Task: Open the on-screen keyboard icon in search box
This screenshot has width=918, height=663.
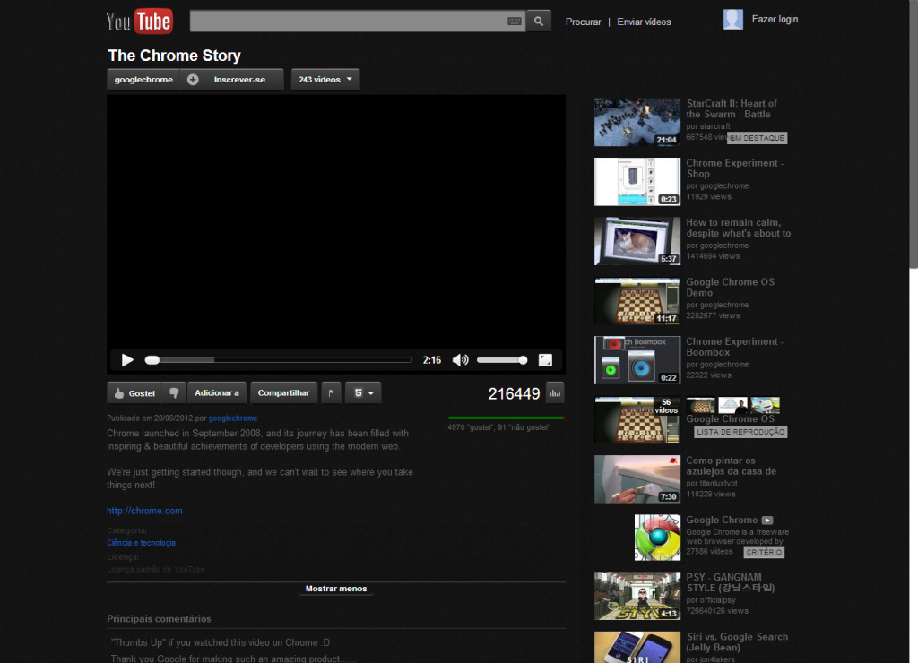Action: tap(514, 22)
